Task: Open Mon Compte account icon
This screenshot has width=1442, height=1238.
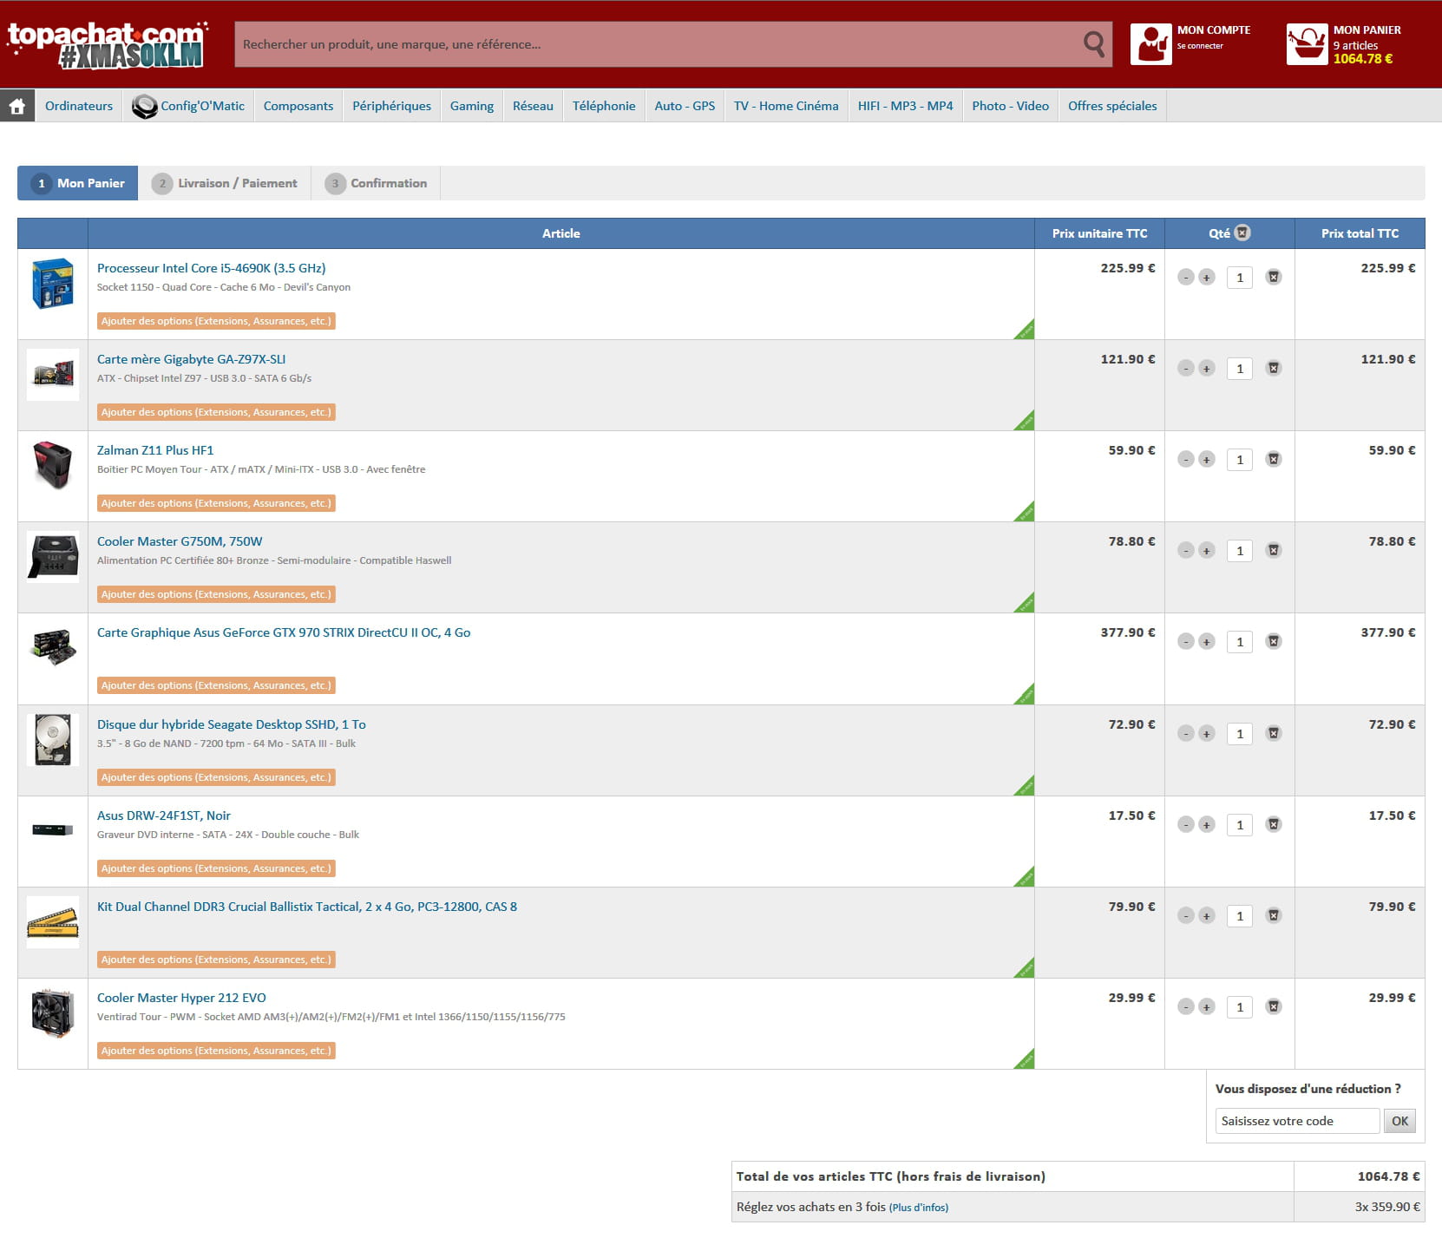Action: [x=1150, y=44]
